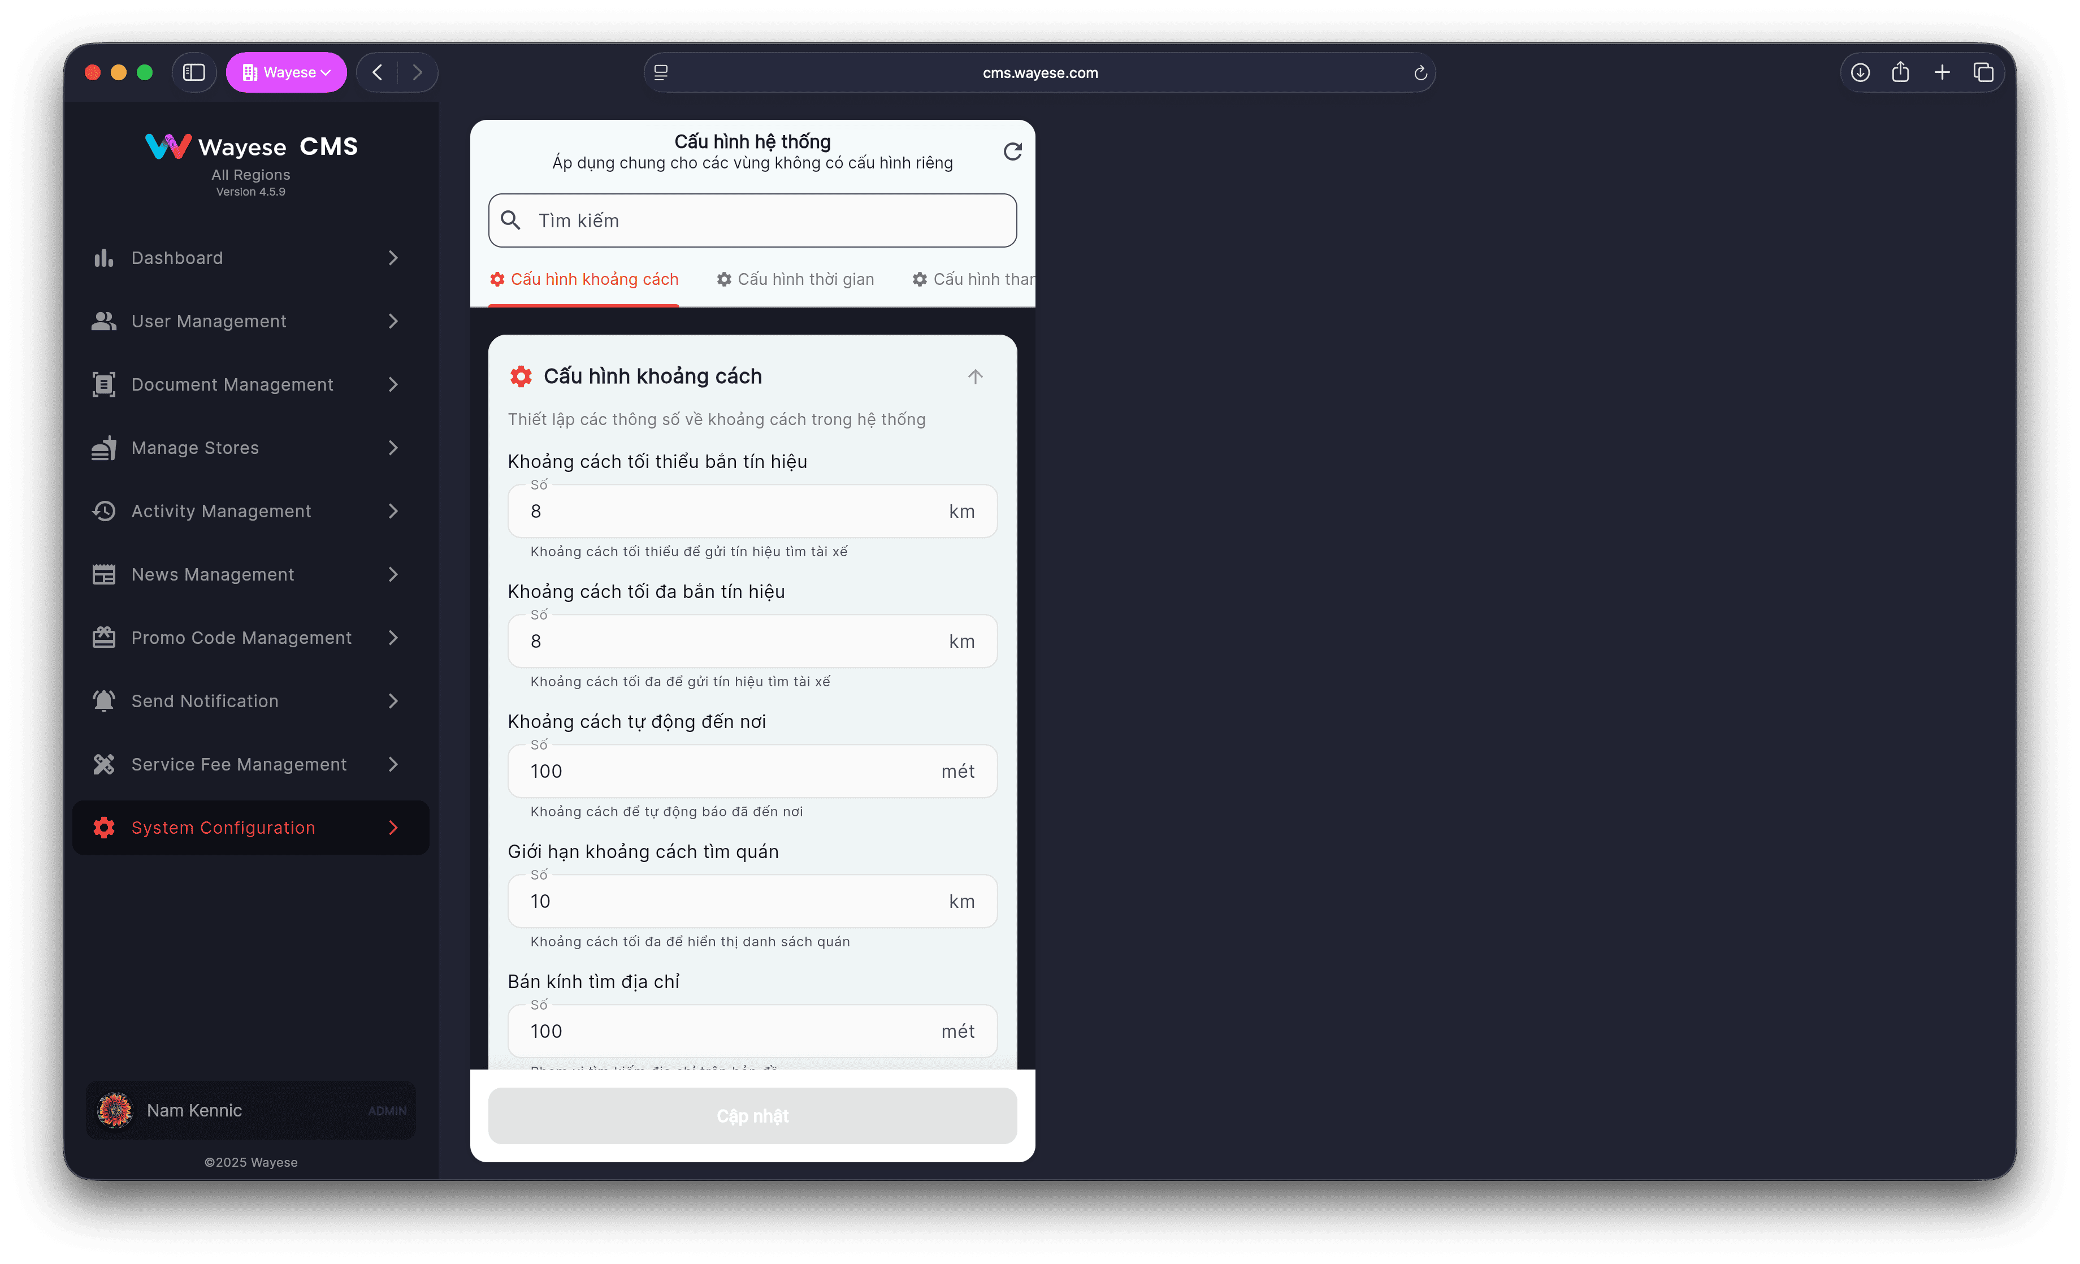Image resolution: width=2080 pixels, height=1264 pixels.
Task: Open Safari downloads icon
Action: (x=1860, y=72)
